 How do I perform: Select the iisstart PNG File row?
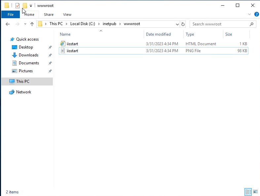click(154, 51)
